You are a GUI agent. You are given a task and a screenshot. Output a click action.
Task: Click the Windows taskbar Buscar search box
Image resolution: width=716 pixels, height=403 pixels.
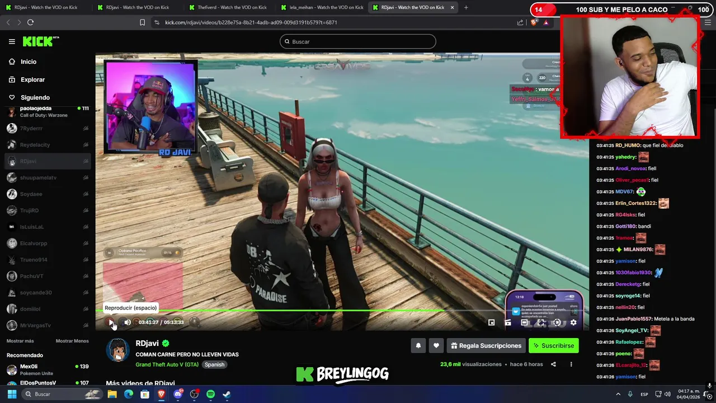pos(63,394)
